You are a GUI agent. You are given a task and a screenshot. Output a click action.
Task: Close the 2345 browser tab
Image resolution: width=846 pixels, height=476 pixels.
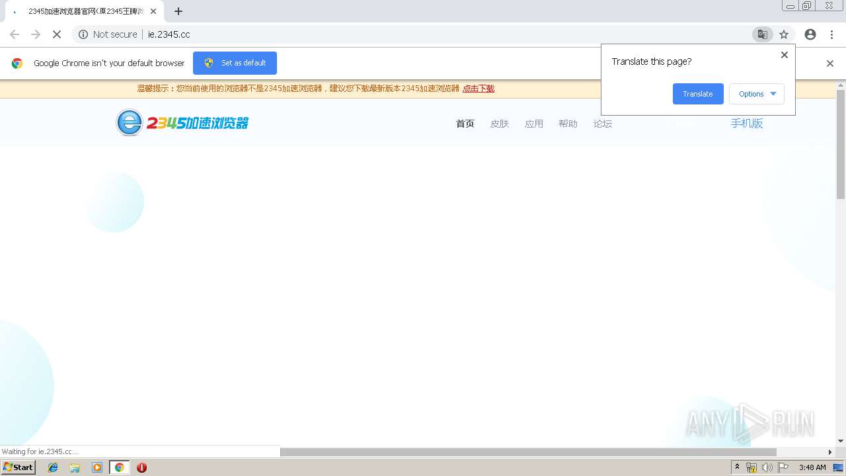point(153,11)
